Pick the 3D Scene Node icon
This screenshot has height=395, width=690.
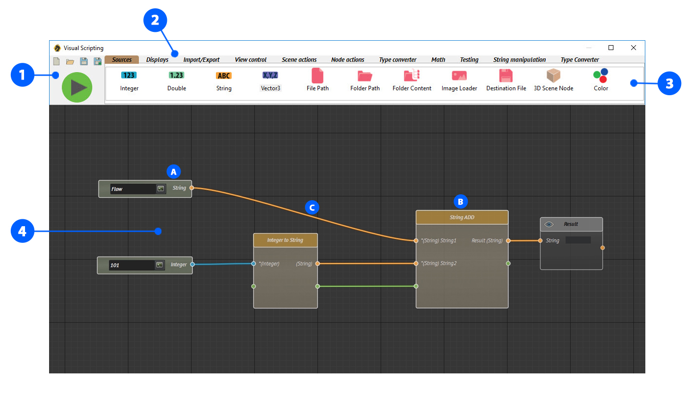553,80
